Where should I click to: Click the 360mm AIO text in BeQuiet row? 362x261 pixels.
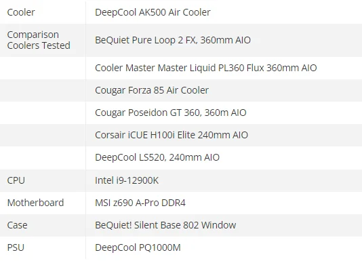coord(226,40)
